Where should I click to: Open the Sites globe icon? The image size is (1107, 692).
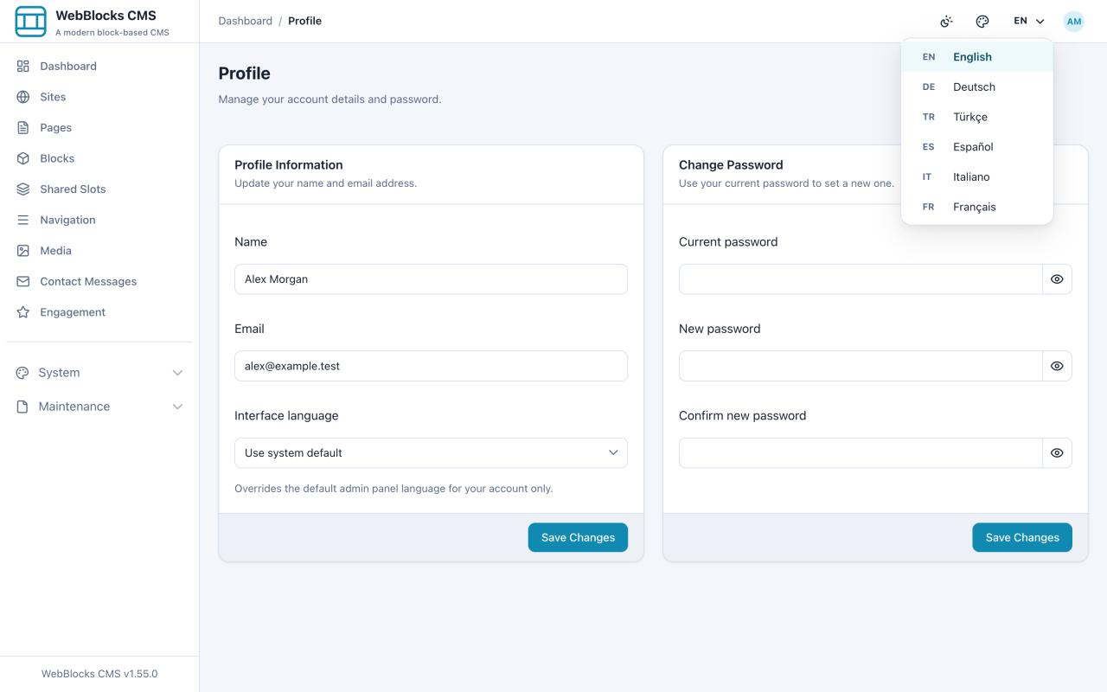pos(23,97)
